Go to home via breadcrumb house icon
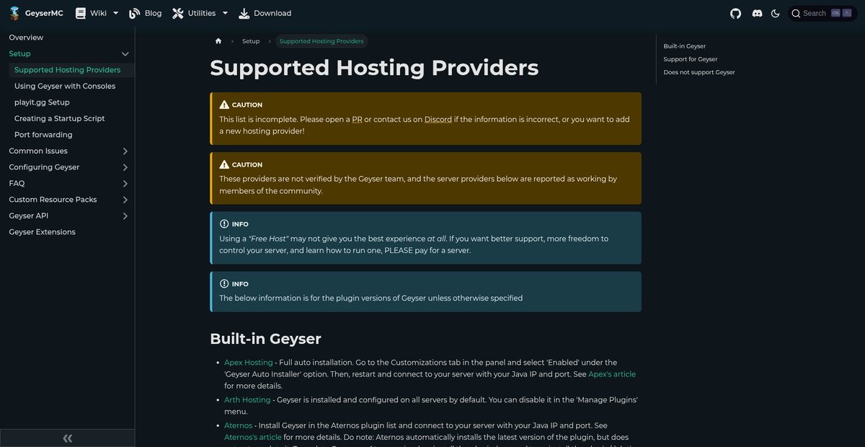865x447 pixels. click(x=218, y=41)
